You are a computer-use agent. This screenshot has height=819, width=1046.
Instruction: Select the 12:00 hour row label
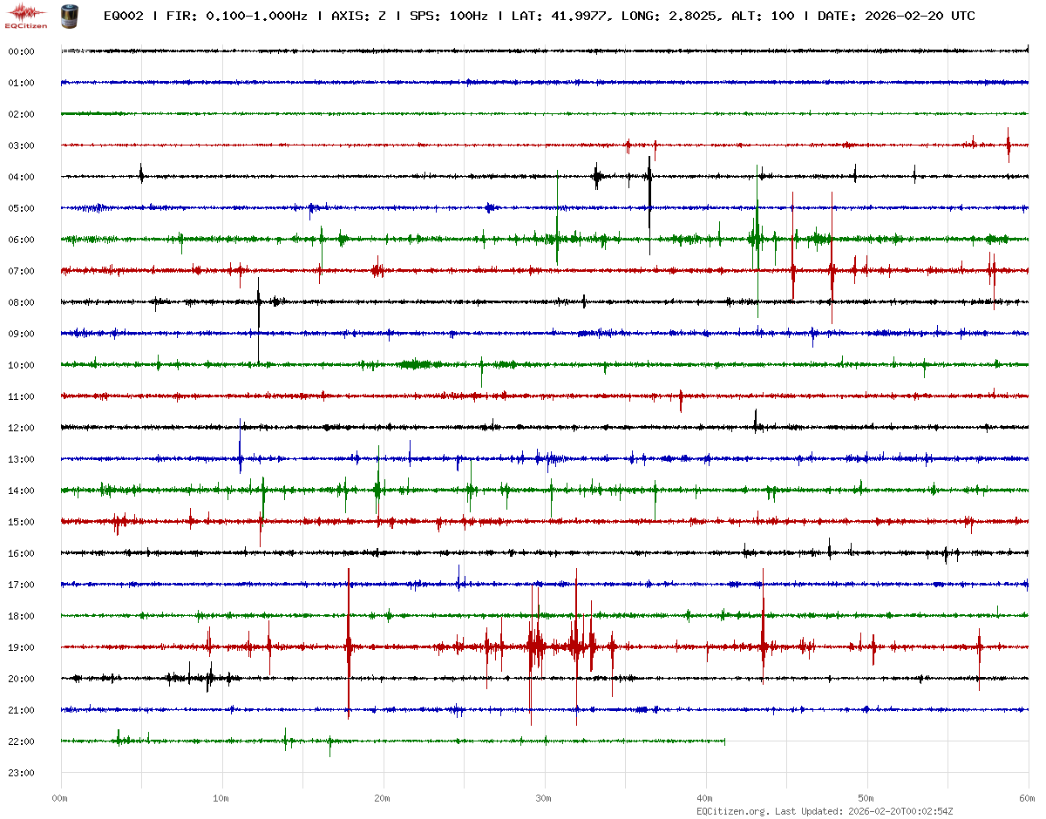[x=21, y=428]
